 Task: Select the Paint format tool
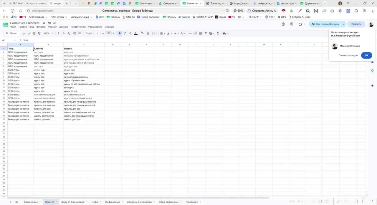tap(39, 33)
